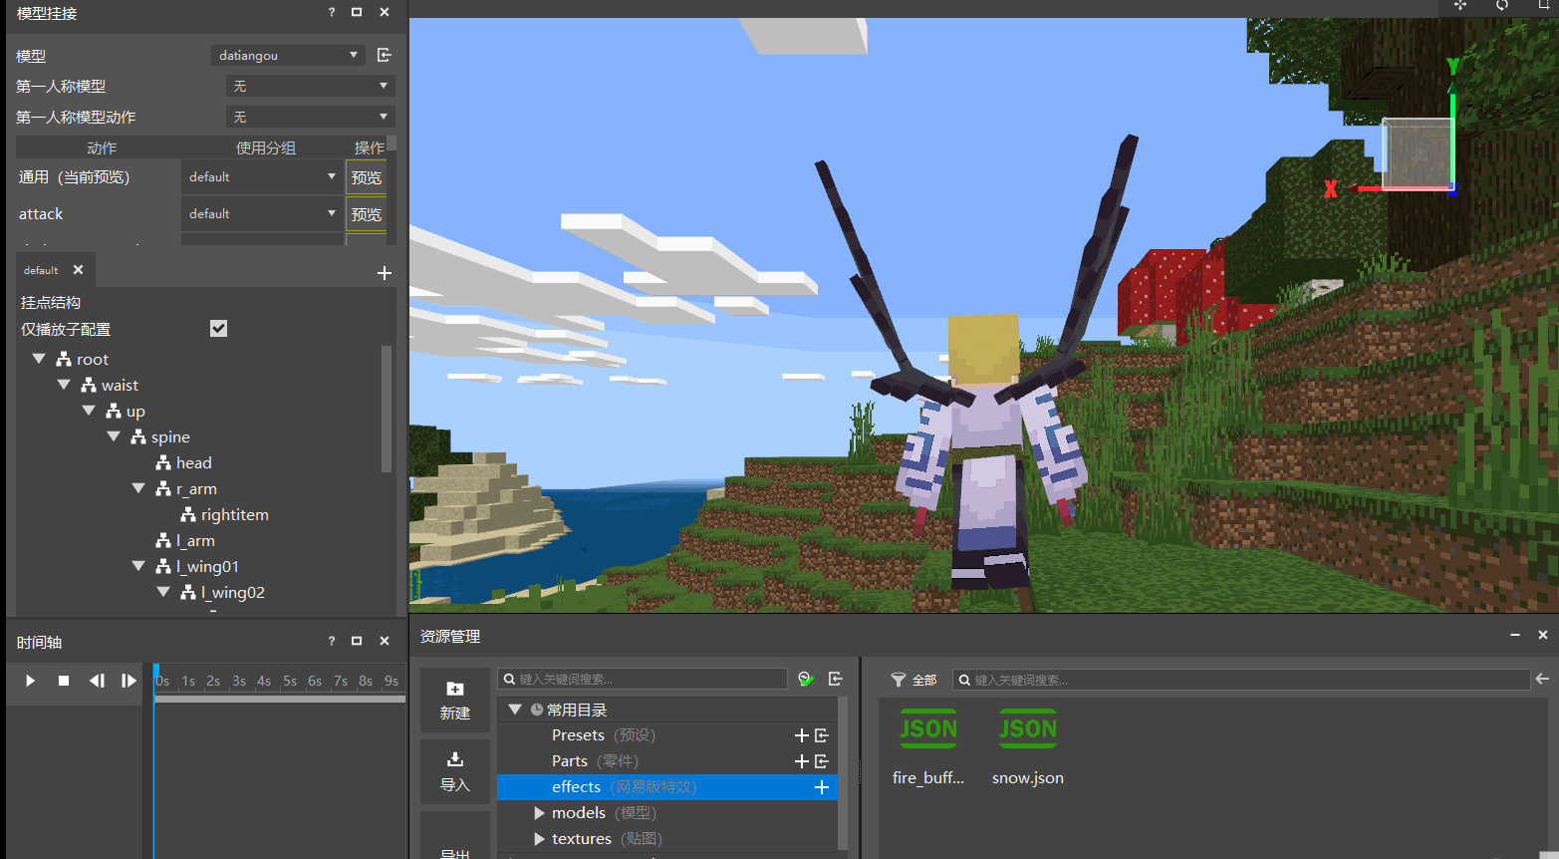
Task: Expand the textures (贴图) folder
Action: (539, 839)
